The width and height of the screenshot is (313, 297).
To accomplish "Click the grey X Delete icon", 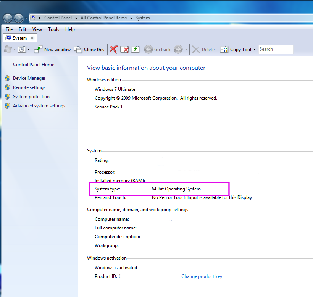I will pos(196,50).
